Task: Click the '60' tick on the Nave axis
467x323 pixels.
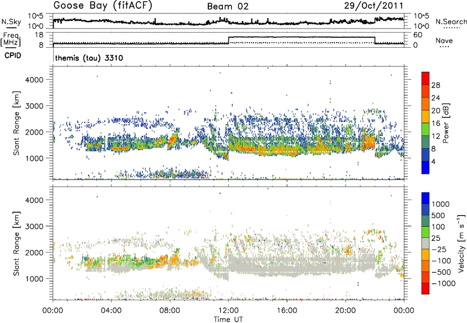Action: coord(418,35)
